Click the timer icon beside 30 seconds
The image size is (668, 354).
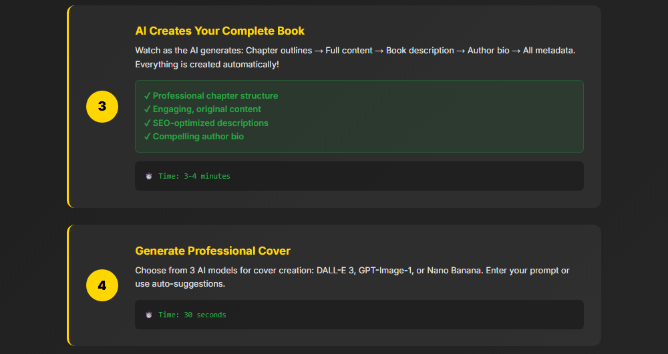click(149, 315)
